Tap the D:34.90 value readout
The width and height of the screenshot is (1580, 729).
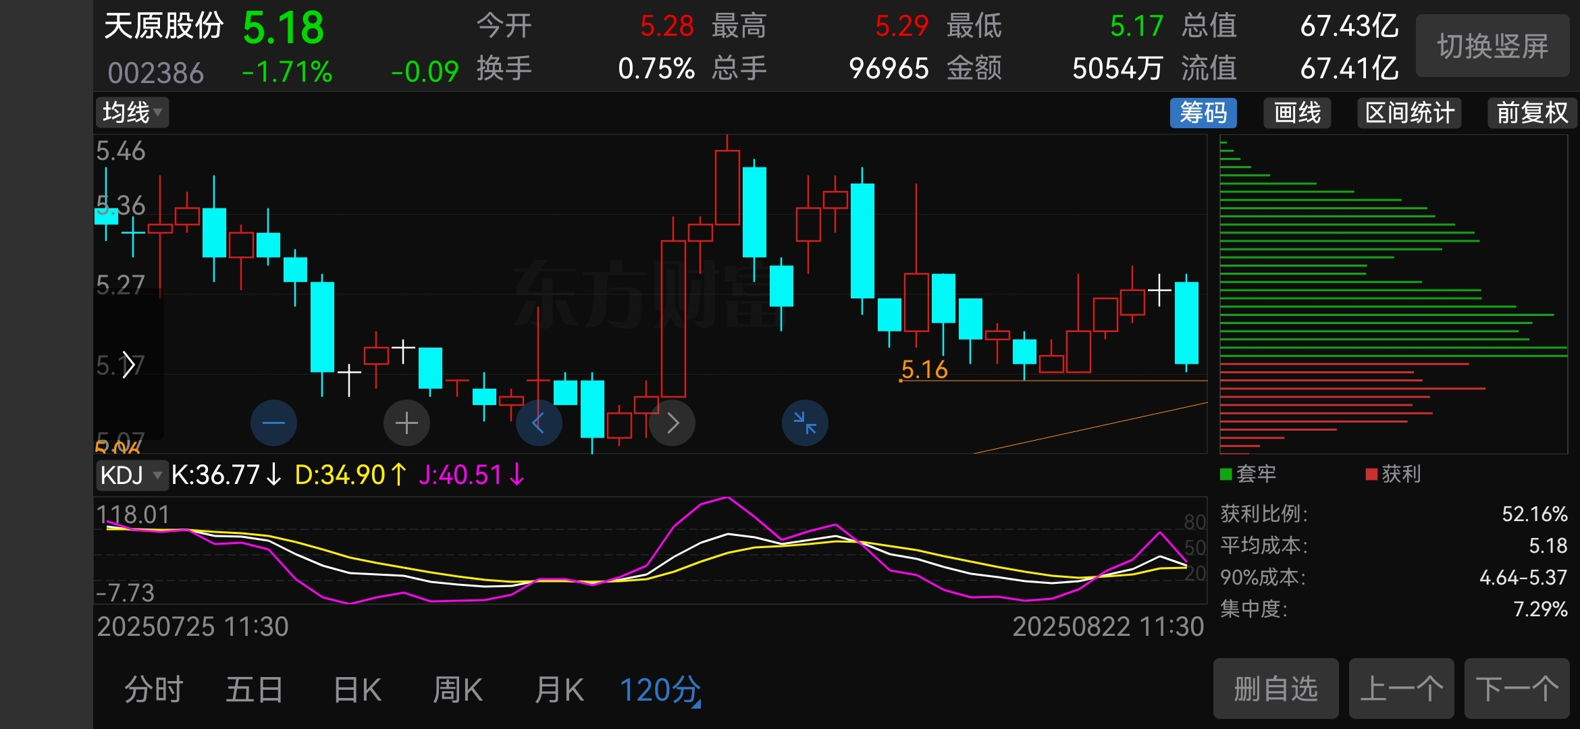pyautogui.click(x=351, y=475)
